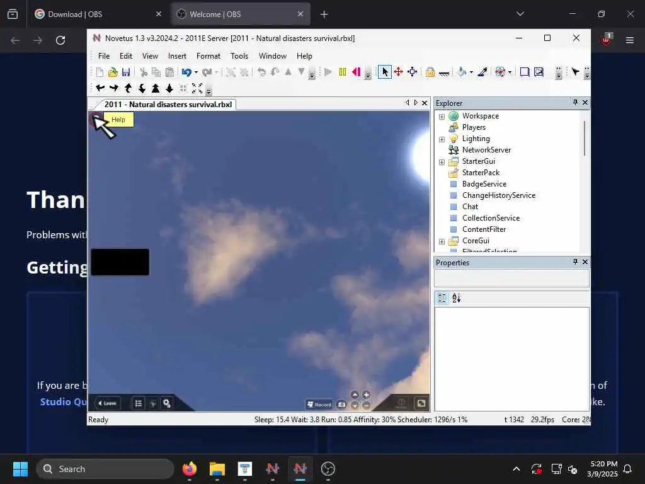The width and height of the screenshot is (645, 484).
Task: Expand the Lighting tree node
Action: (x=442, y=139)
